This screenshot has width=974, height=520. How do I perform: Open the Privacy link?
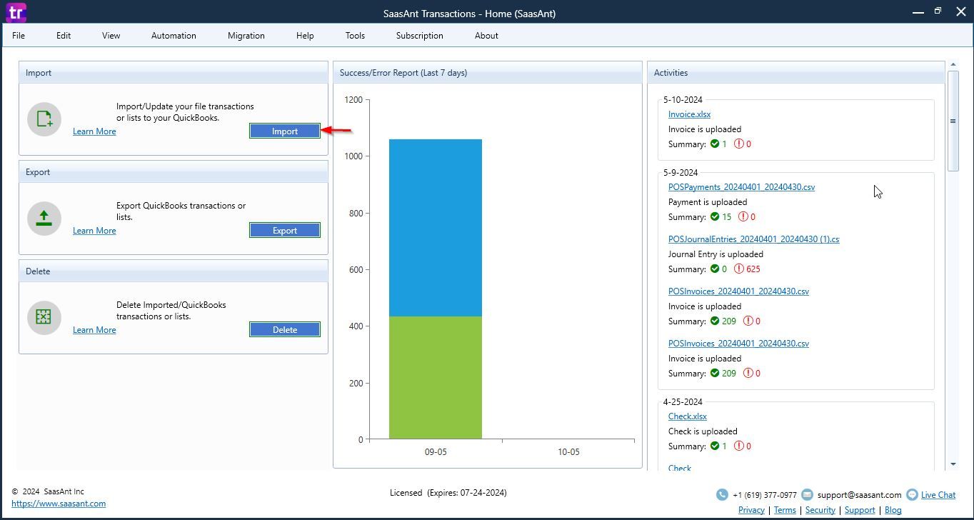click(751, 510)
